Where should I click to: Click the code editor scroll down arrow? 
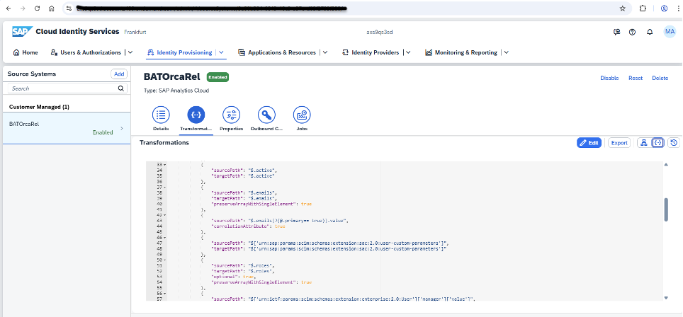666,298
